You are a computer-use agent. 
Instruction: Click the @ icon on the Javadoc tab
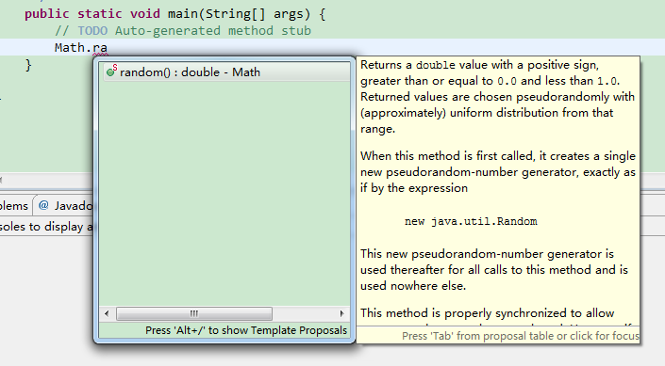(43, 205)
